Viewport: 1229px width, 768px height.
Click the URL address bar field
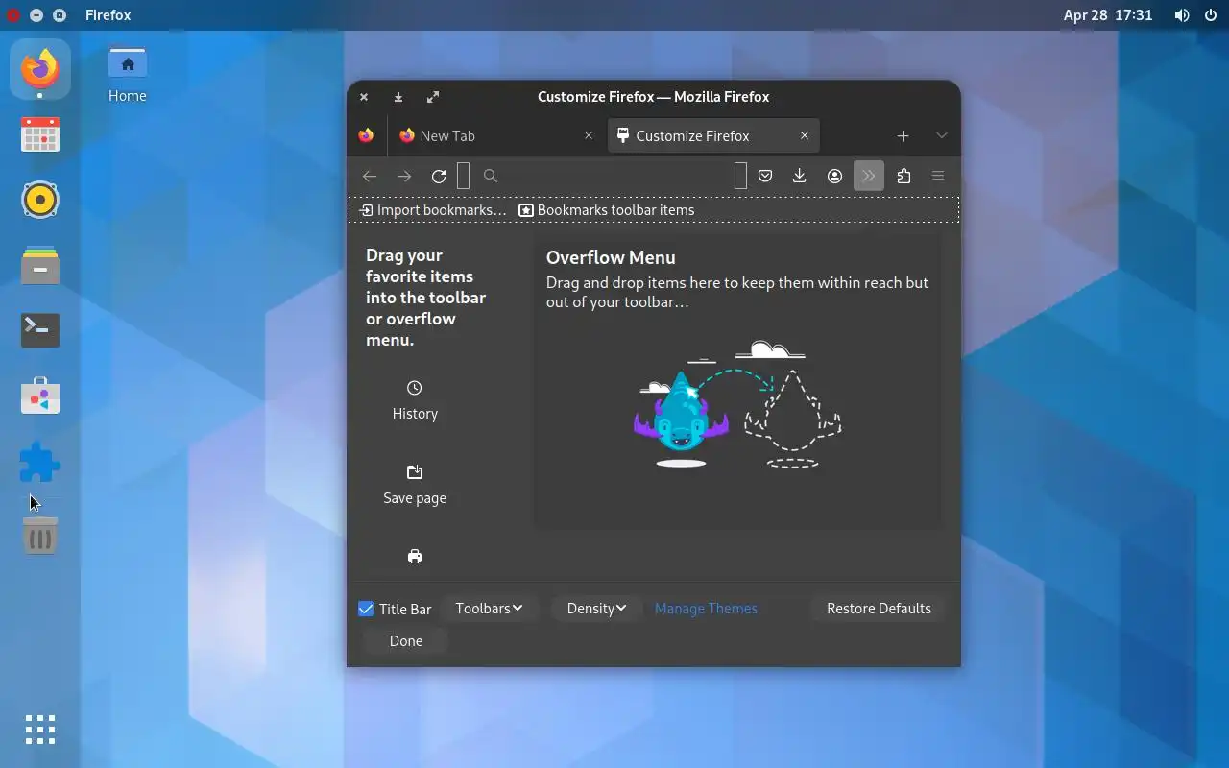click(602, 176)
